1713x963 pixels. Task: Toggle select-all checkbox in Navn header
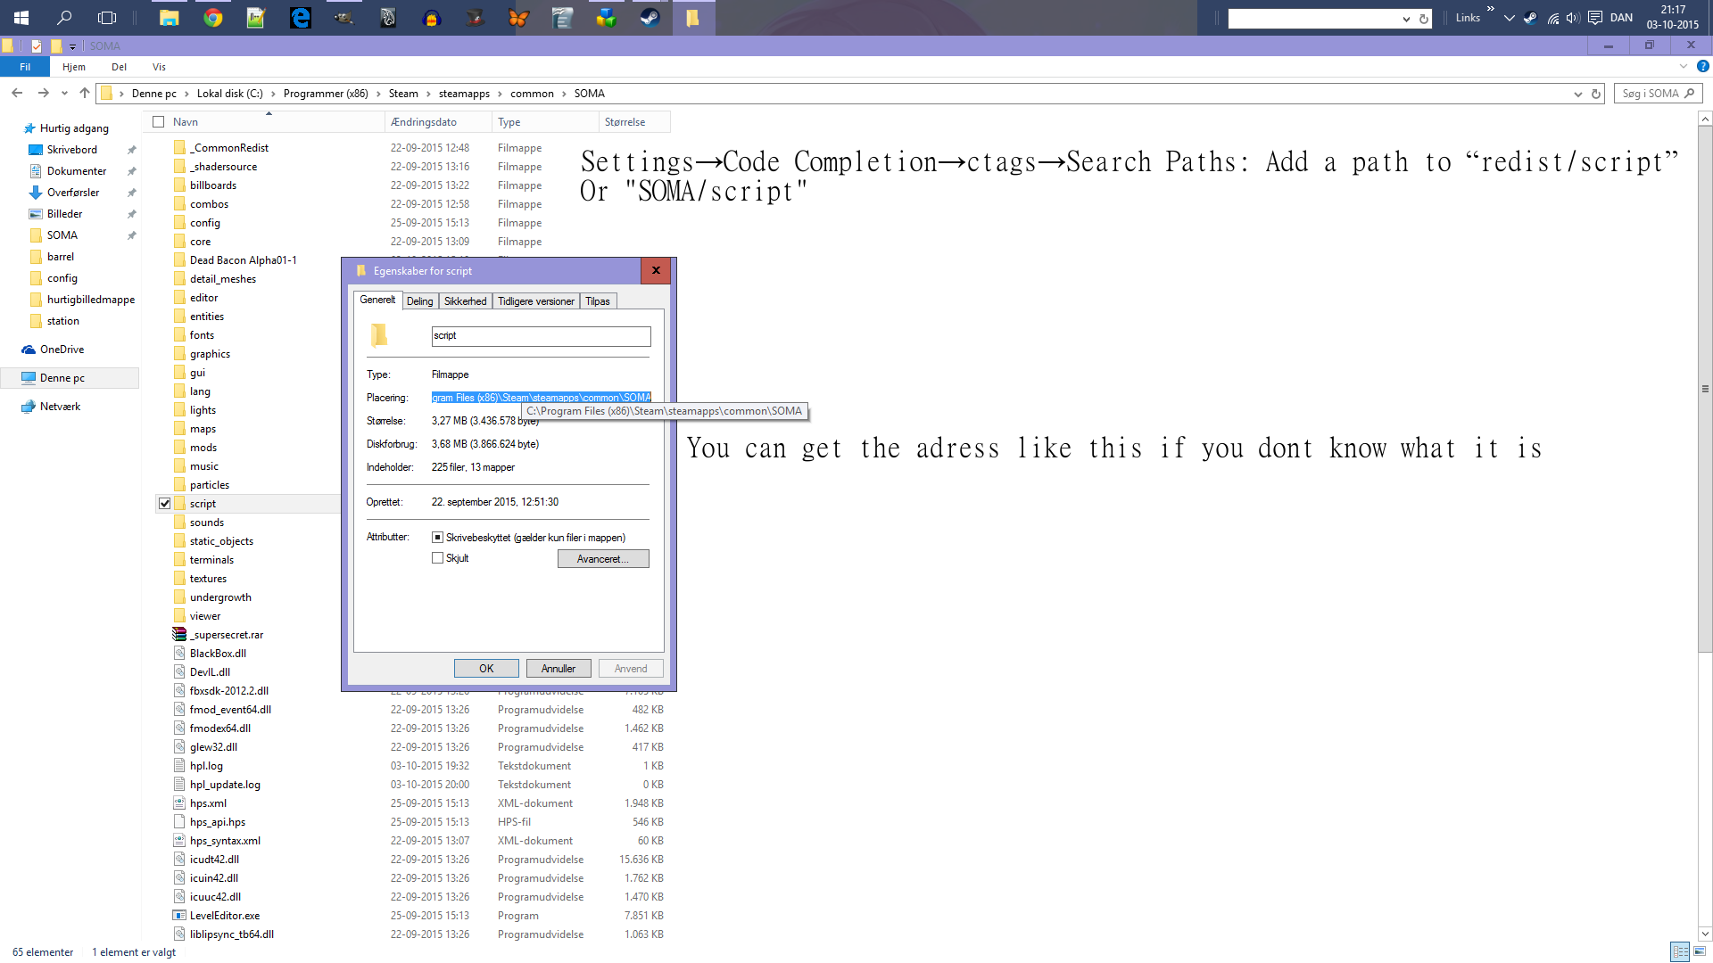click(159, 122)
